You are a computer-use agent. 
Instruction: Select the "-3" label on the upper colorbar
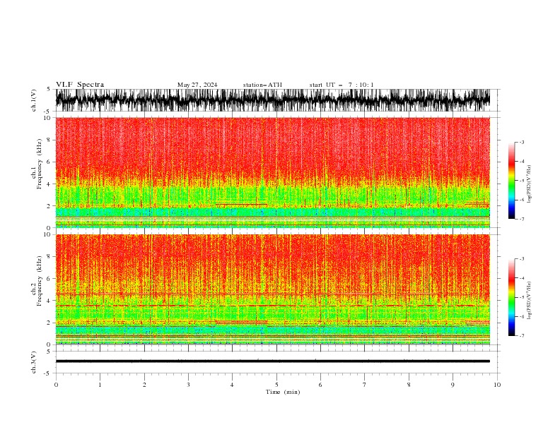click(521, 142)
